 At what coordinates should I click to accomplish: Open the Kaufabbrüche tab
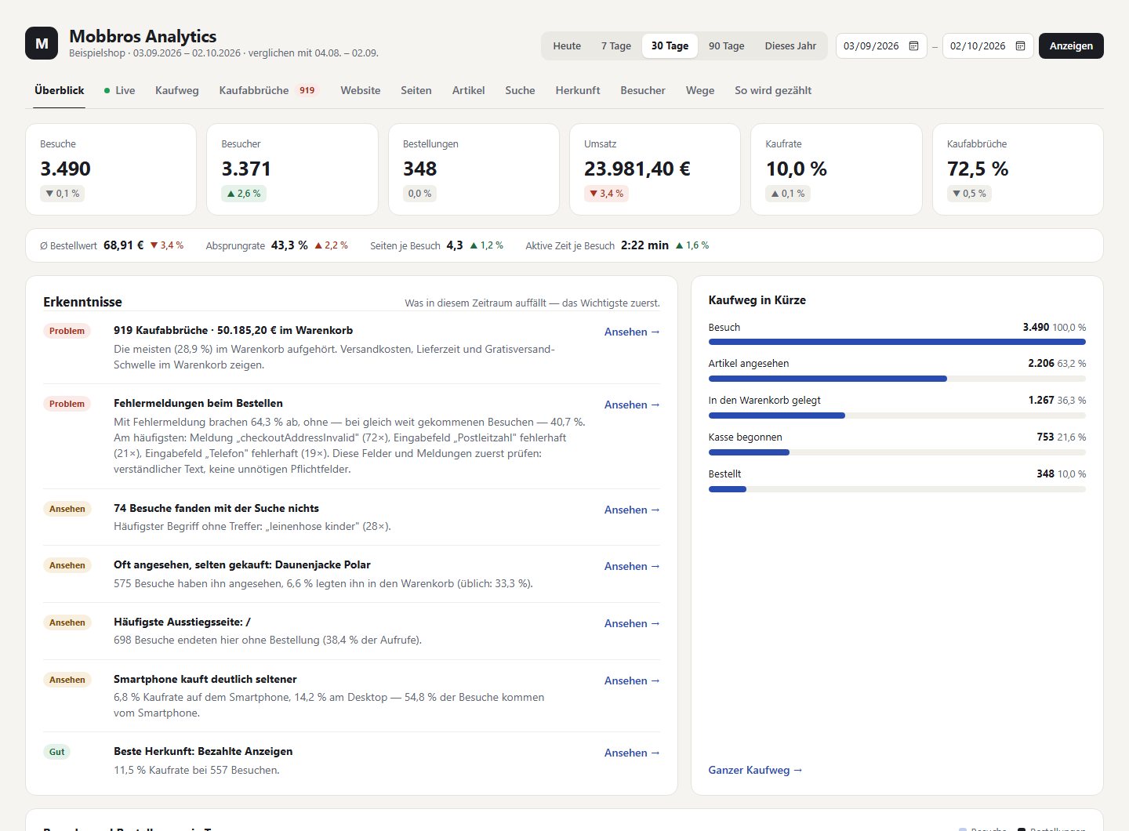coord(269,90)
